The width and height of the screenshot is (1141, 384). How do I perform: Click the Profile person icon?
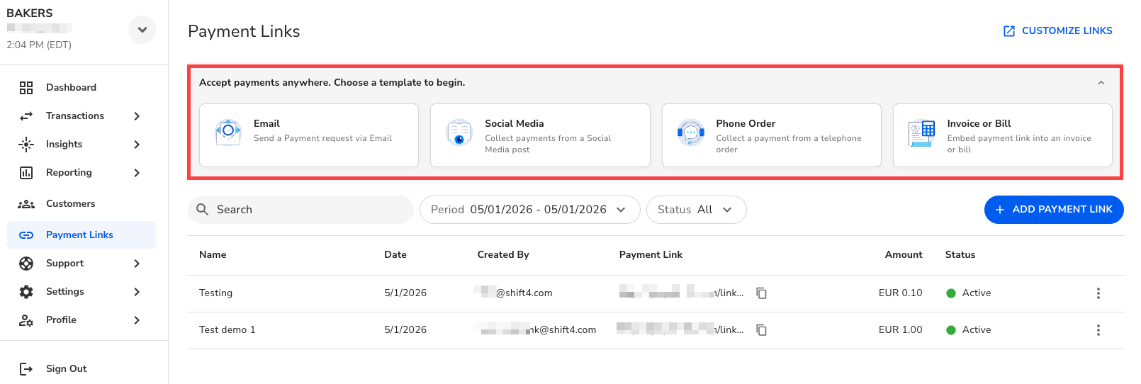click(26, 320)
